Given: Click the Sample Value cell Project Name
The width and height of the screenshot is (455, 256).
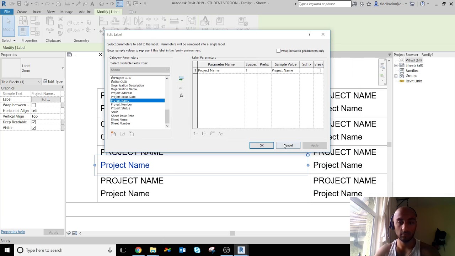Looking at the screenshot, I should click(x=285, y=70).
